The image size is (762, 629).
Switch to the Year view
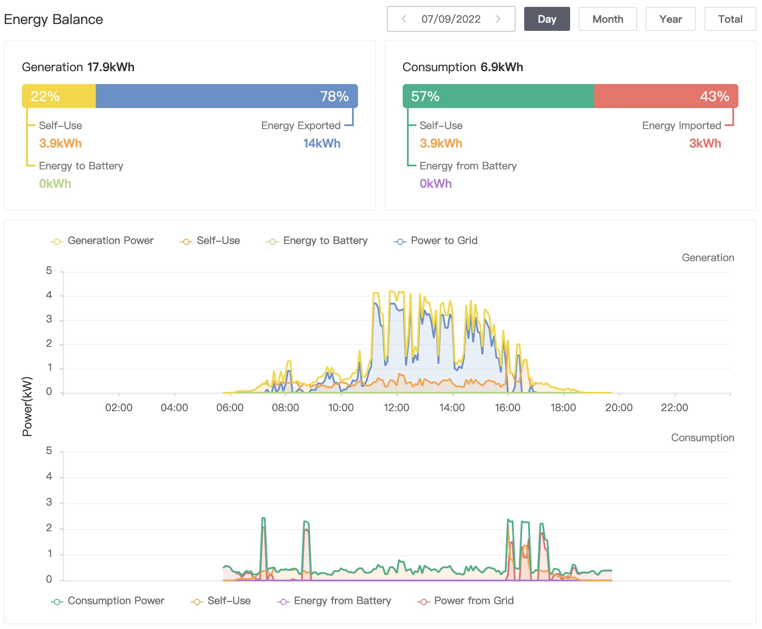pos(670,19)
